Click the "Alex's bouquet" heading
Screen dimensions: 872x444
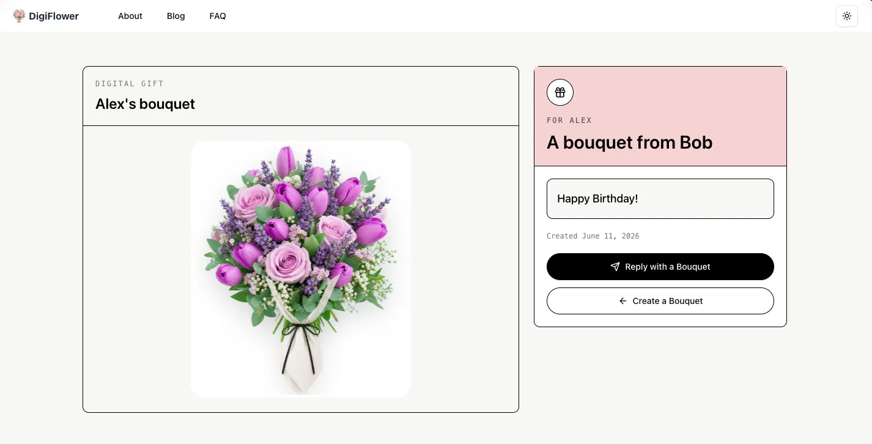[145, 104]
